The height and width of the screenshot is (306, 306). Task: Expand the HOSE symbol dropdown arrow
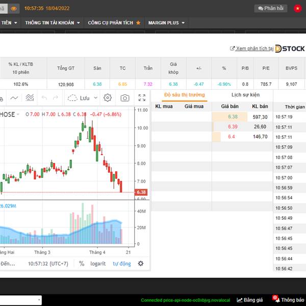click(x=18, y=114)
